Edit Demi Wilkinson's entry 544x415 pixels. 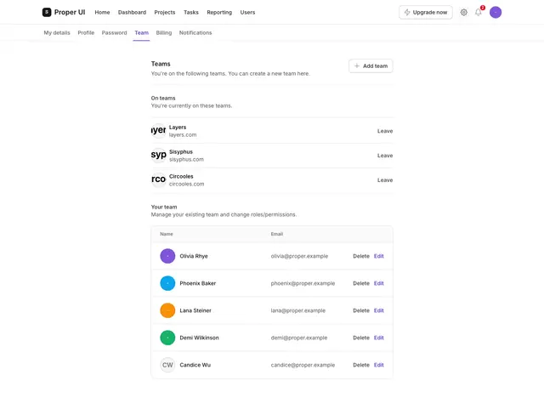379,338
